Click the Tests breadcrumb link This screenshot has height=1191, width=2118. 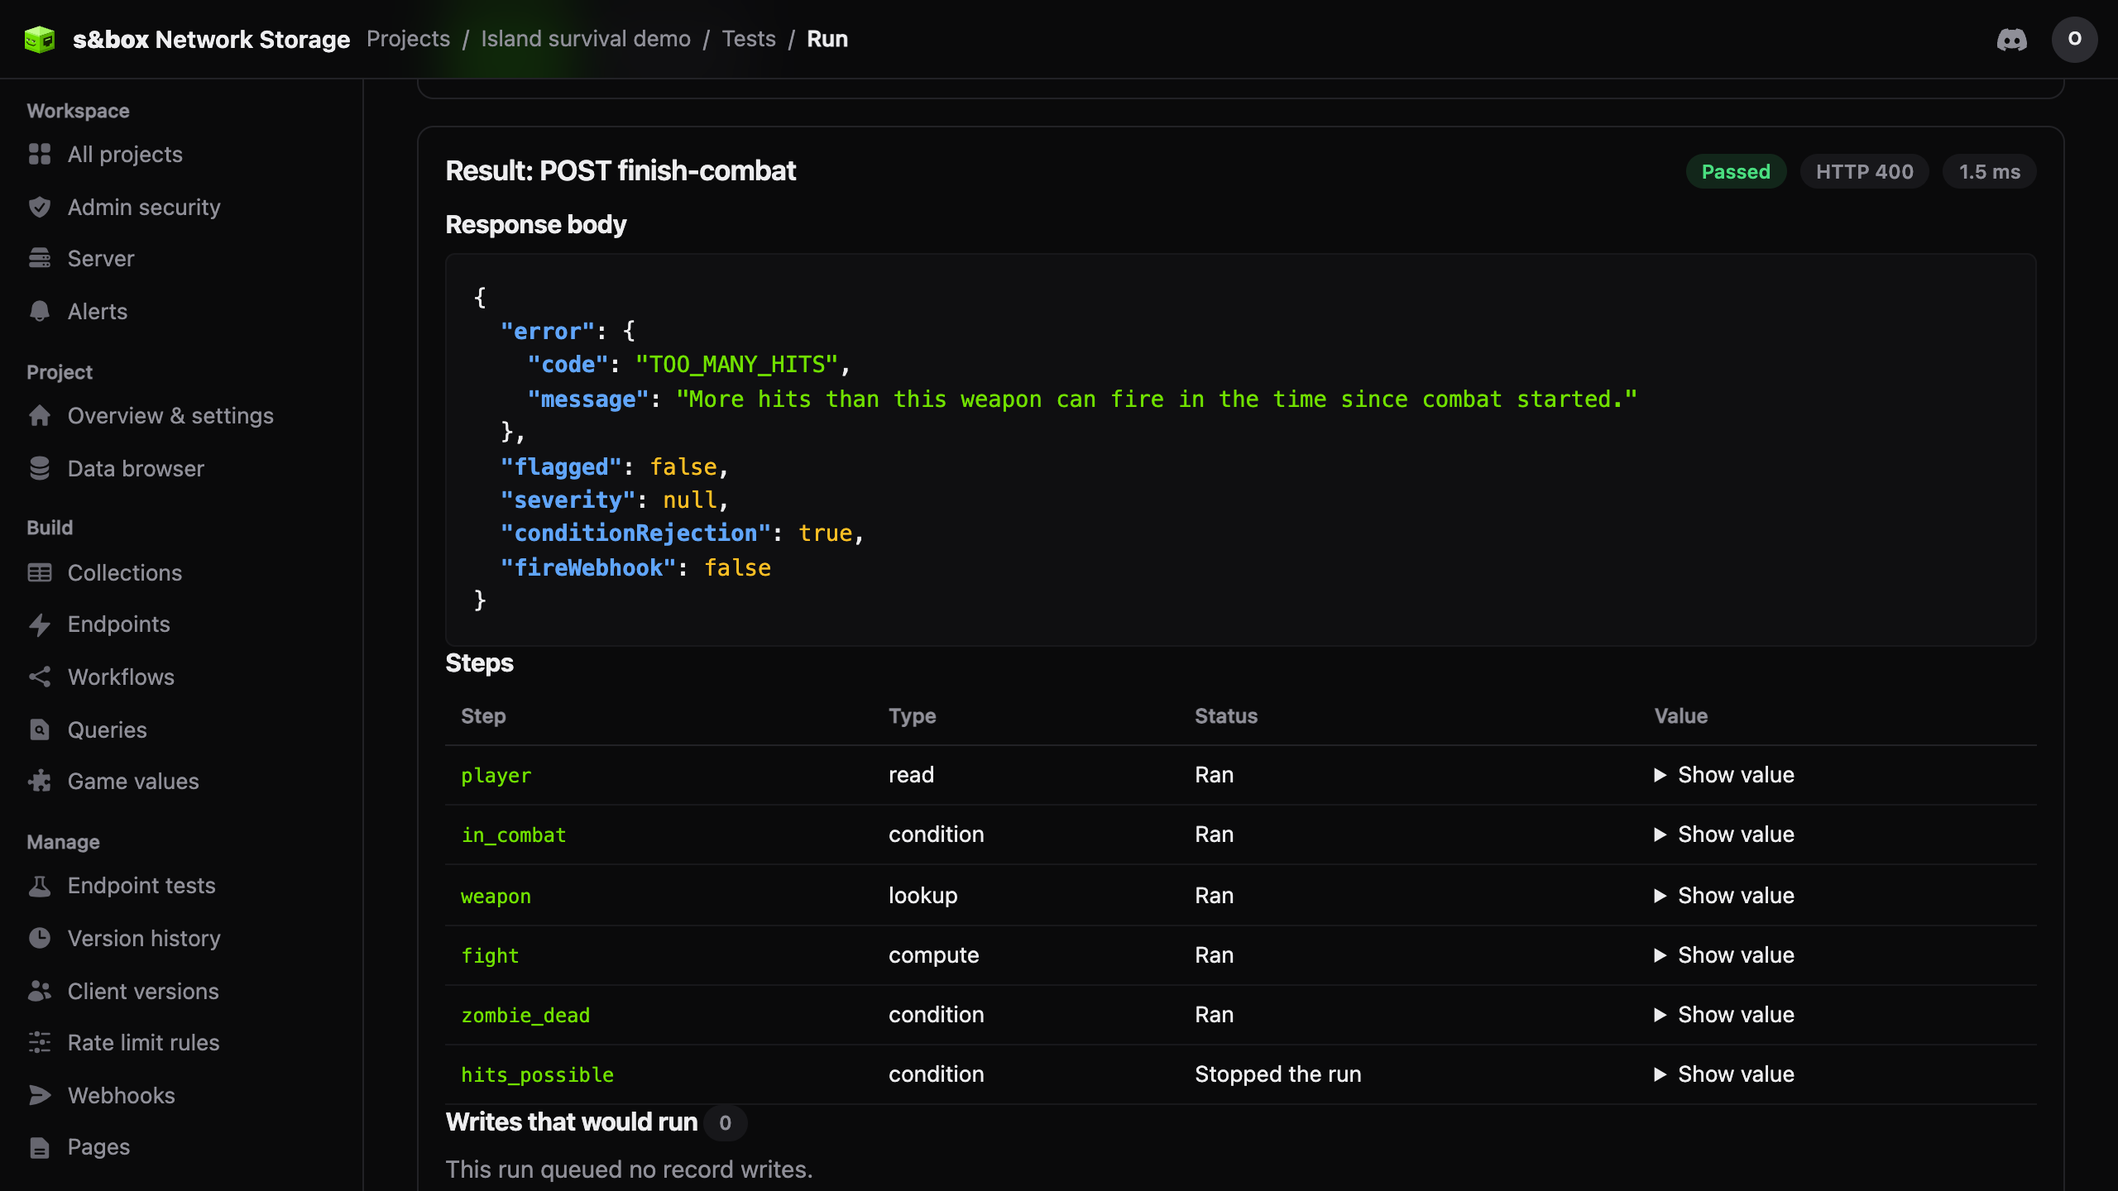pyautogui.click(x=749, y=39)
